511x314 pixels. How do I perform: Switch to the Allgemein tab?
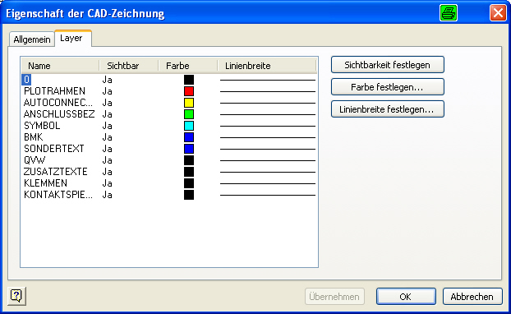(x=32, y=39)
